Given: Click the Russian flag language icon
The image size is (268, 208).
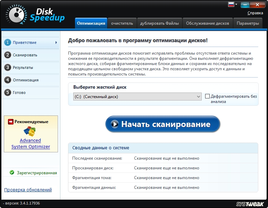Looking at the screenshot, I should point(231,5).
